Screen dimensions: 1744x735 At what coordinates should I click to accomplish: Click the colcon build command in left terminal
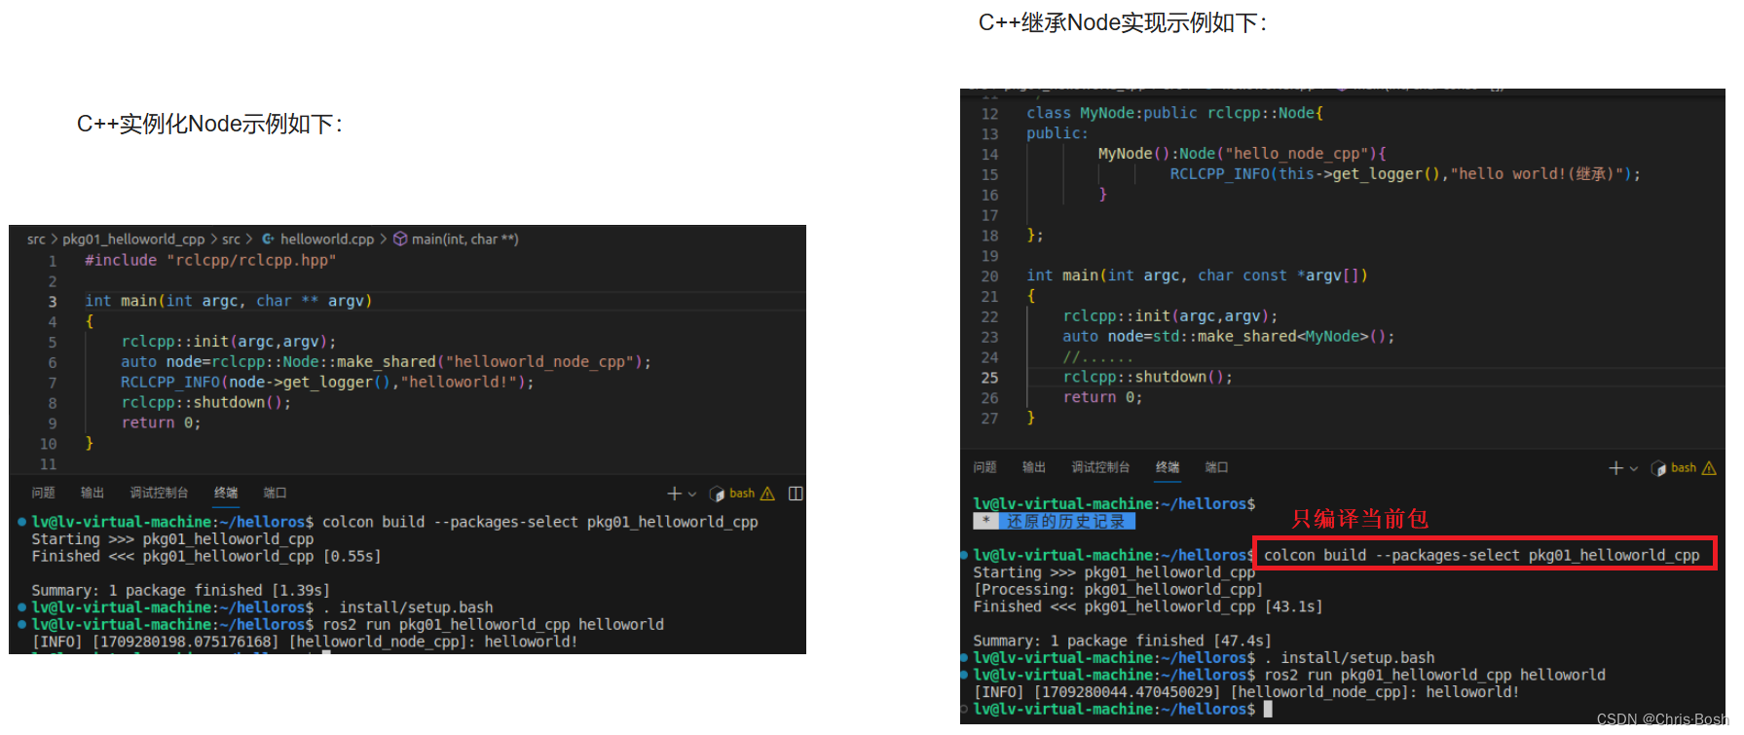[x=539, y=523]
